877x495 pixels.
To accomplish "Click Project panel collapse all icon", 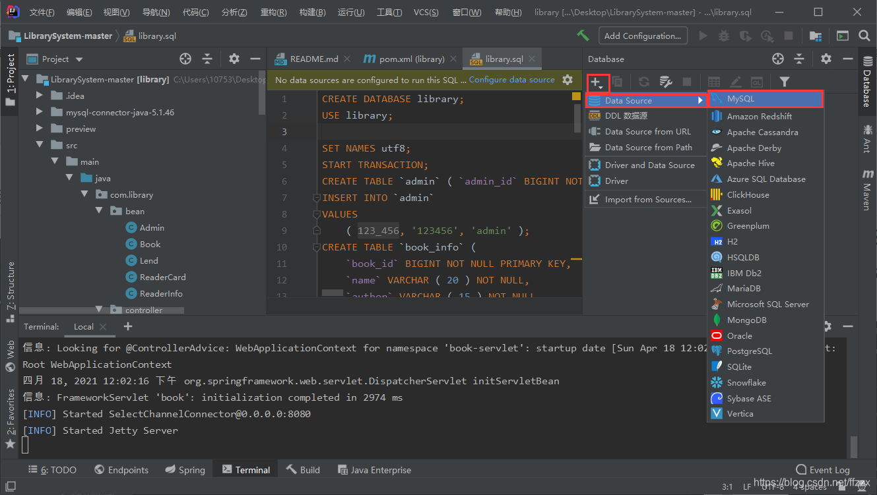I will coord(207,59).
